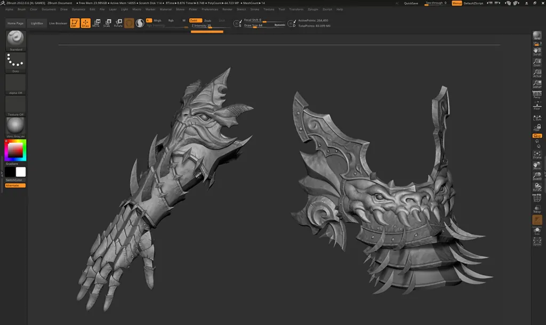Click DefaultZScript button

[473, 3]
